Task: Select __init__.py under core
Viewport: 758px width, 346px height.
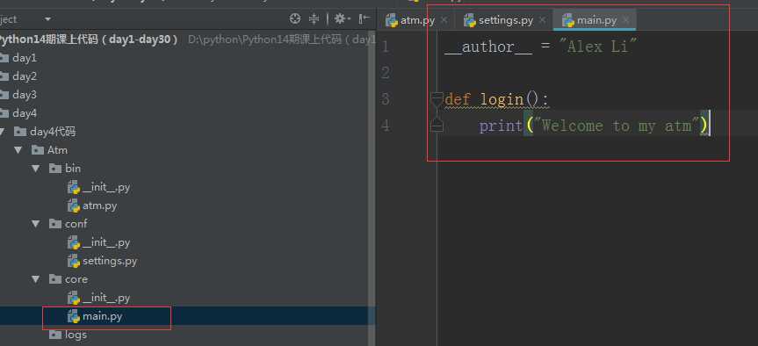Action: pos(106,299)
